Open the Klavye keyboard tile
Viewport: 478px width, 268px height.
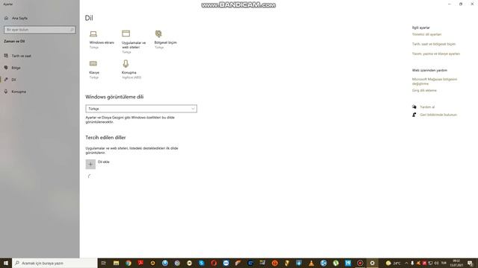(94, 70)
